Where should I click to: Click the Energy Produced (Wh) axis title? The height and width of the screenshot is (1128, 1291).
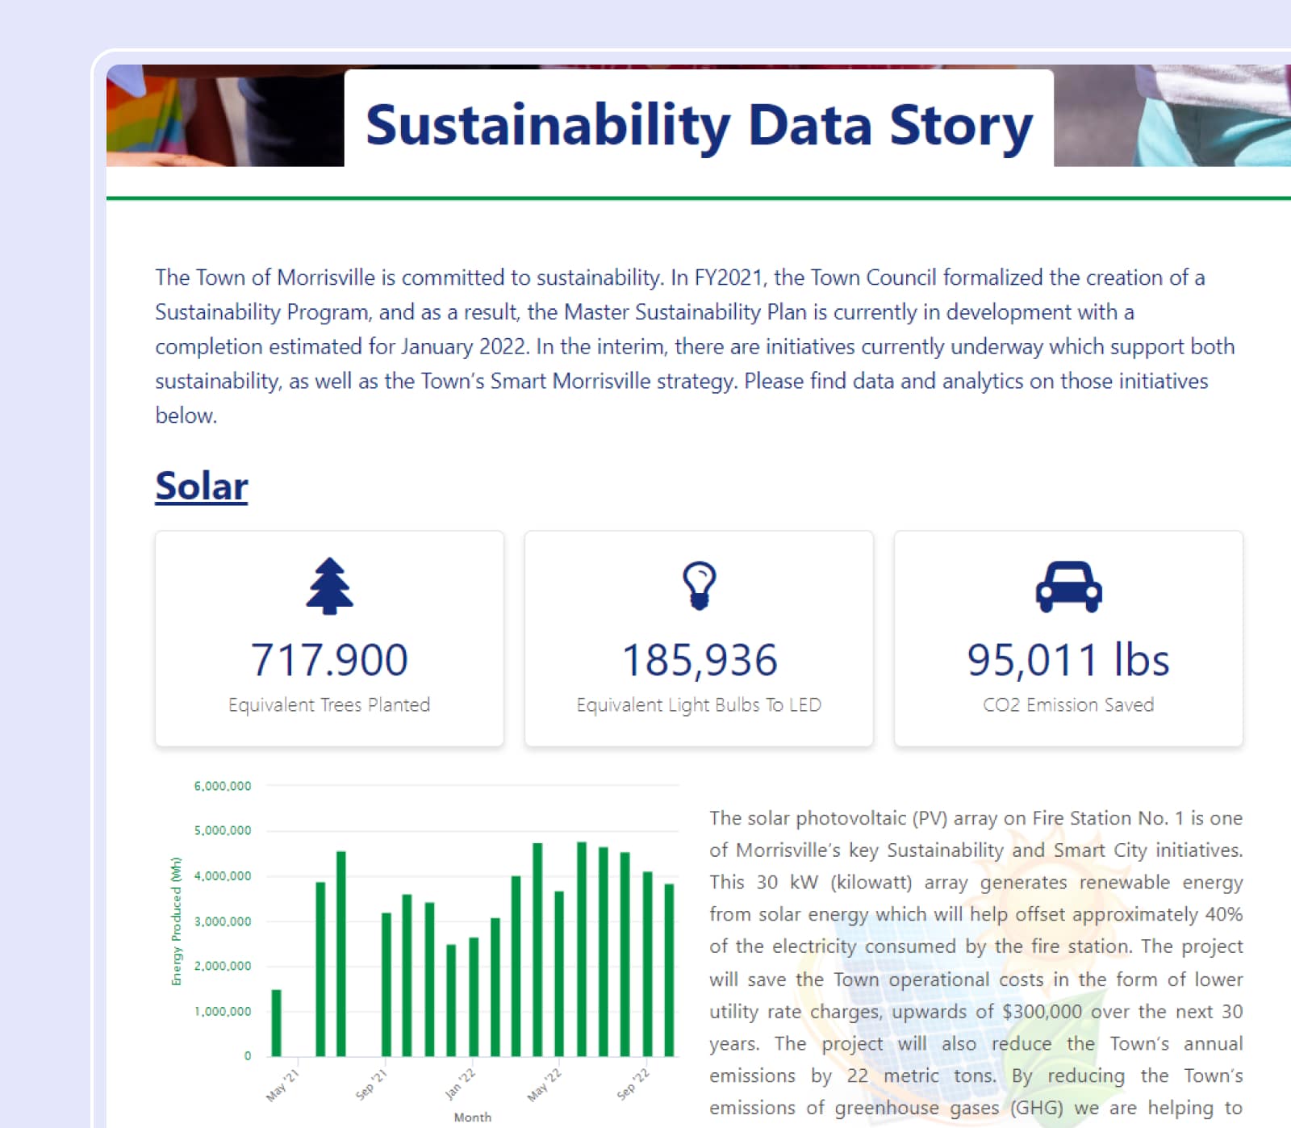[x=177, y=921]
